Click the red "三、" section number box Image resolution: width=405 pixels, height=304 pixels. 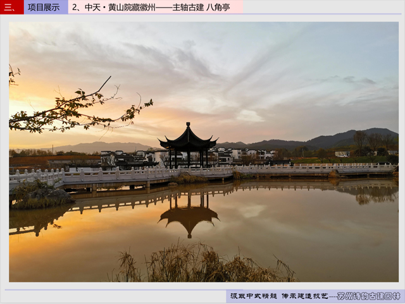pyautogui.click(x=12, y=7)
